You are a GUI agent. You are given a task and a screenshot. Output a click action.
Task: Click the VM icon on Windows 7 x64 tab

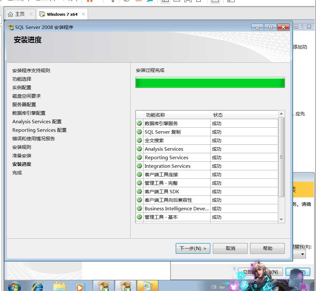click(x=42, y=14)
